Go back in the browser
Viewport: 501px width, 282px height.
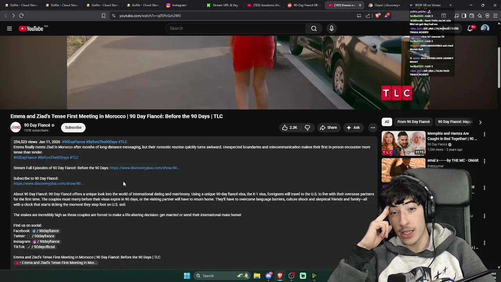click(x=5, y=16)
